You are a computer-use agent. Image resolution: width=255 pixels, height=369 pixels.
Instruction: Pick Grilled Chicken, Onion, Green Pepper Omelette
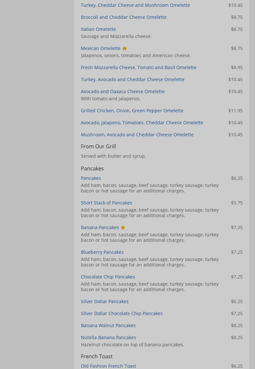click(132, 111)
